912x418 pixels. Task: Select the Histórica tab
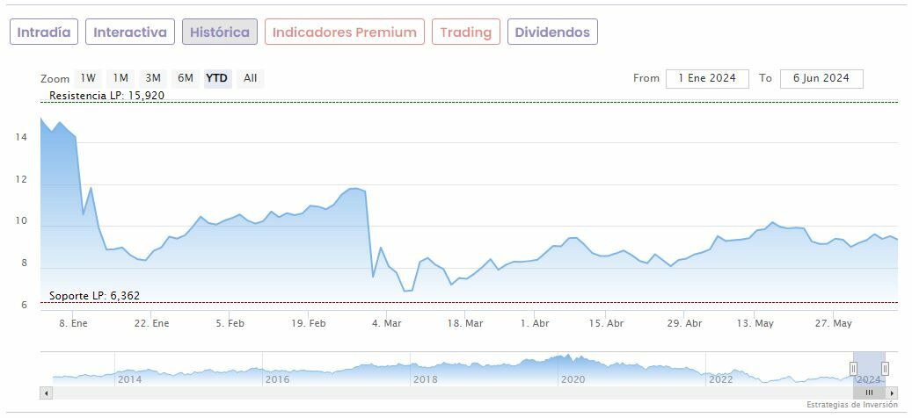pos(220,32)
